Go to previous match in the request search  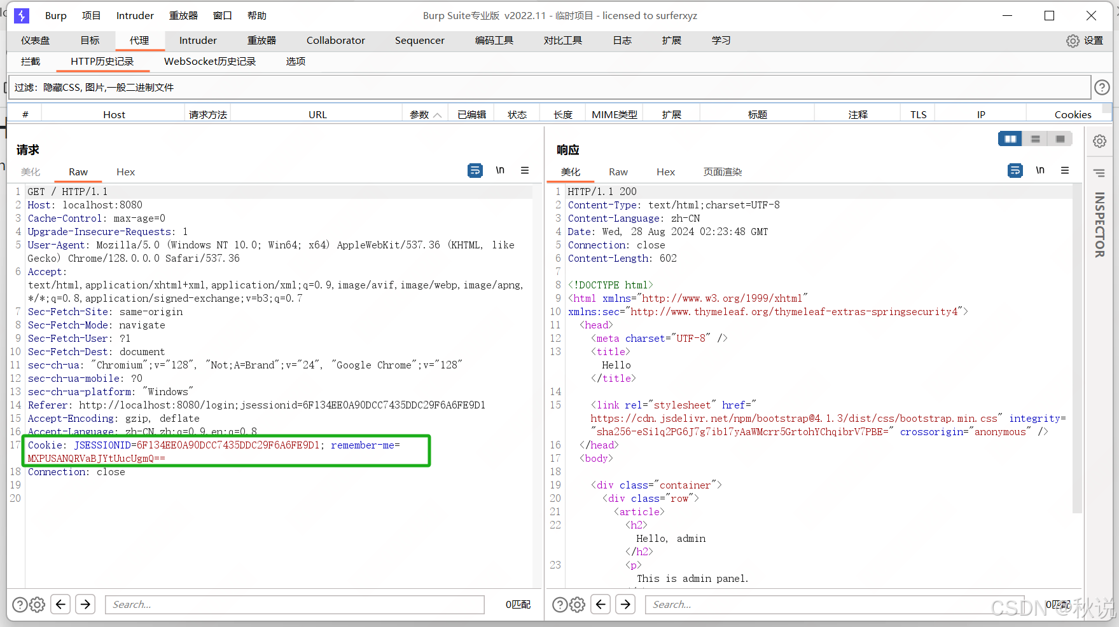[x=60, y=603]
